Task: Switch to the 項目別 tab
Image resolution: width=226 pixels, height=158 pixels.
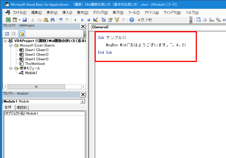Action: coord(22,107)
